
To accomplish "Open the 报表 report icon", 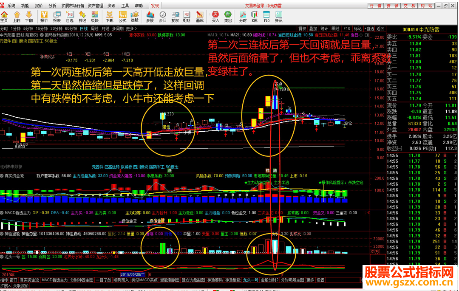I will click(x=57, y=17).
